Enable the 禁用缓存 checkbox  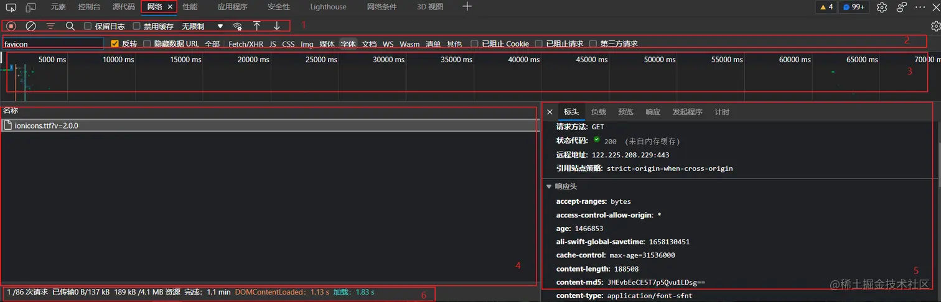click(x=137, y=26)
